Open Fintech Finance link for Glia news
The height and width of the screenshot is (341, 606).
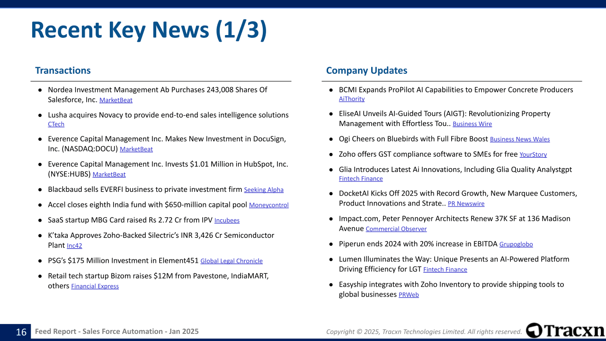(360, 179)
